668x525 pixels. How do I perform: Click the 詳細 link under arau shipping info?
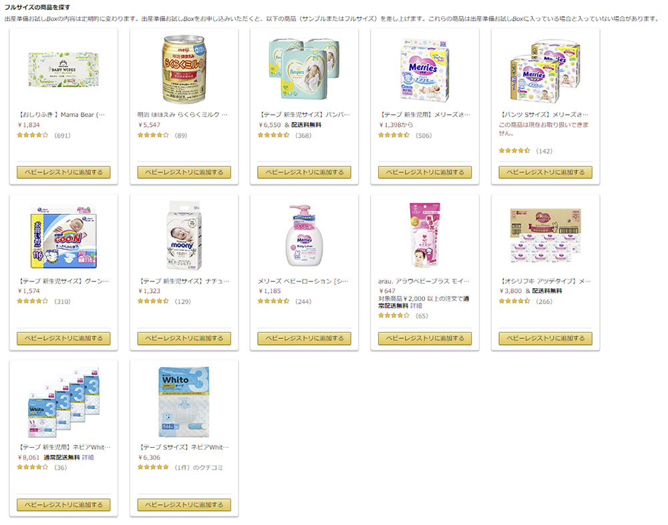(x=416, y=306)
